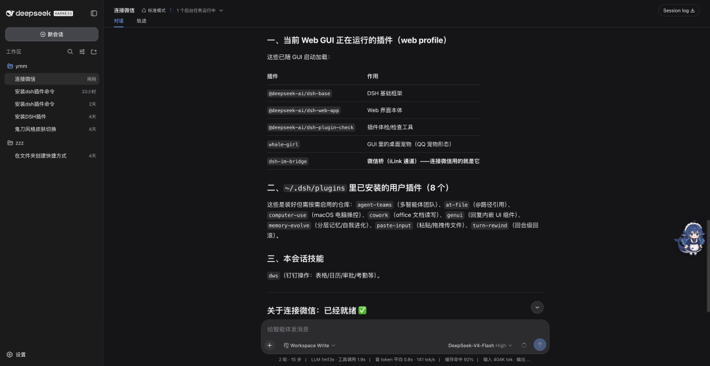Click the 作用 table column header

click(x=373, y=76)
